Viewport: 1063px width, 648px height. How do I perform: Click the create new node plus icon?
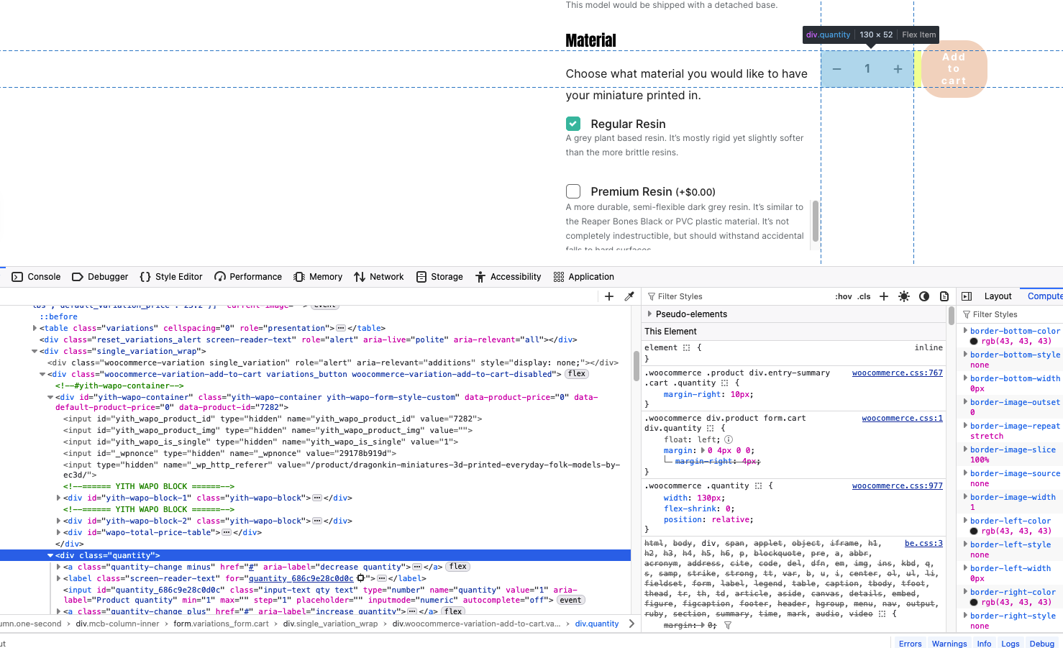pos(609,296)
